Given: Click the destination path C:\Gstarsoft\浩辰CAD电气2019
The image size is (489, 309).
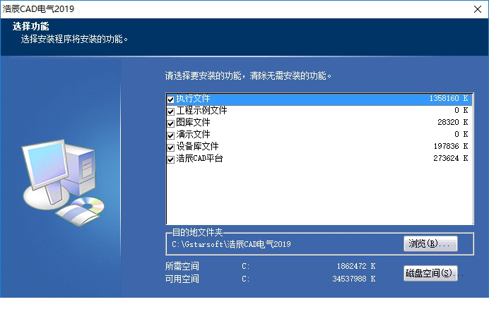Looking at the screenshot, I should click(x=231, y=244).
